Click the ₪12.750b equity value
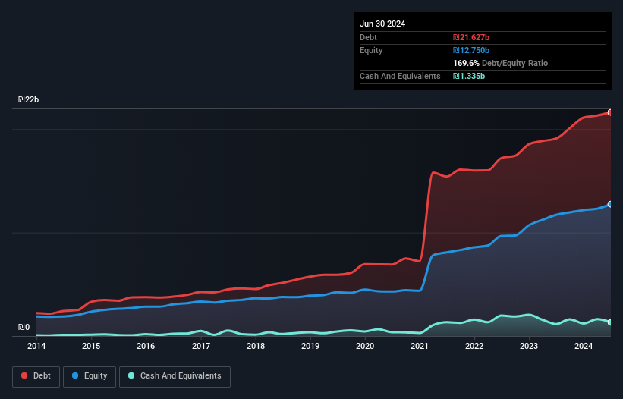This screenshot has height=399, width=623. (471, 50)
